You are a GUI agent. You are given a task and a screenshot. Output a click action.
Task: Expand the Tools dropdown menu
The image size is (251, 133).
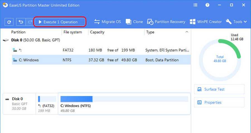236,22
